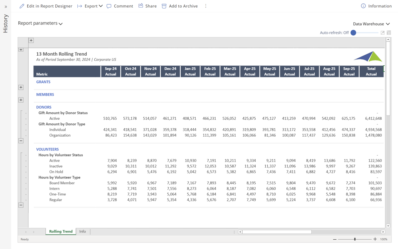Click the next sheet arrow

(34, 232)
